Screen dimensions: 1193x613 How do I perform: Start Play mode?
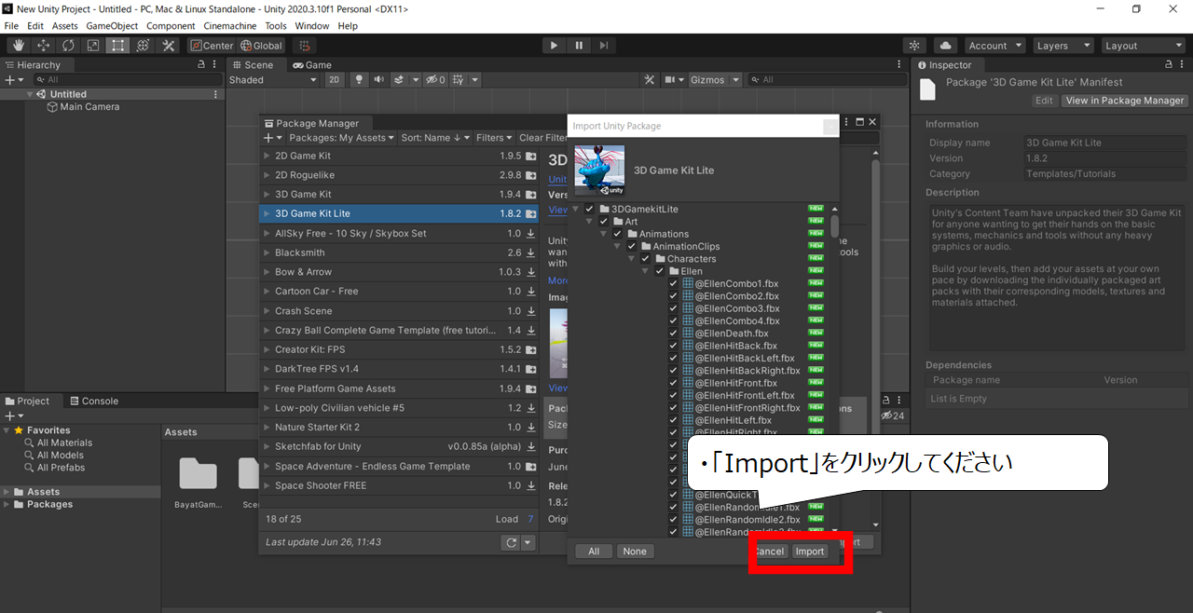[554, 46]
